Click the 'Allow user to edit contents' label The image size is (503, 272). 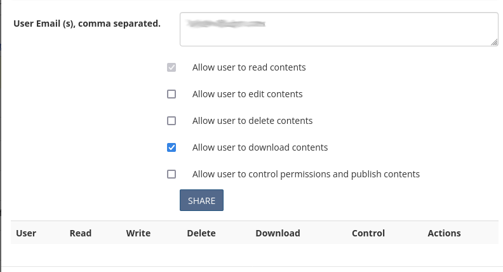(247, 94)
